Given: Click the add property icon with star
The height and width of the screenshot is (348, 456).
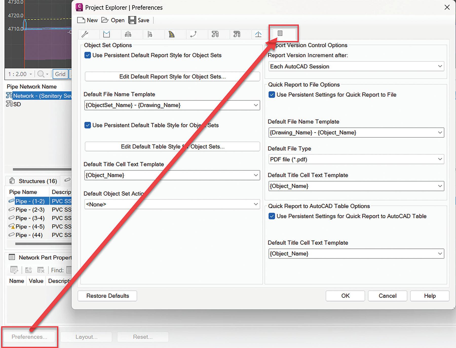Looking at the screenshot, I should tap(28, 270).
